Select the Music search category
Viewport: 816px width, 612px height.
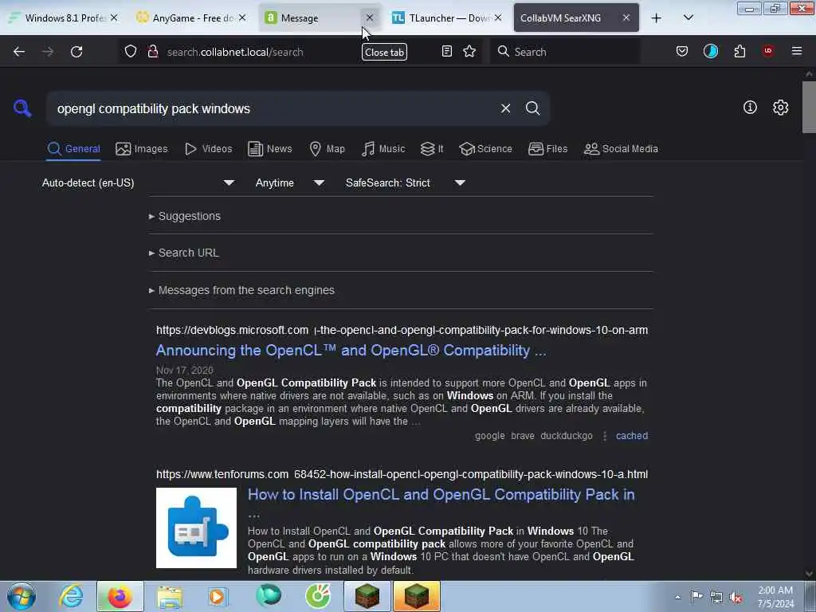tap(383, 149)
